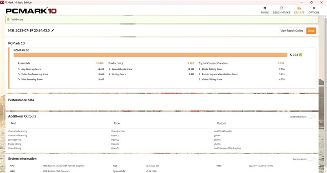Click the Spreadsheets row in Additional Outputs
The image size is (327, 173).
pyautogui.click(x=15, y=140)
